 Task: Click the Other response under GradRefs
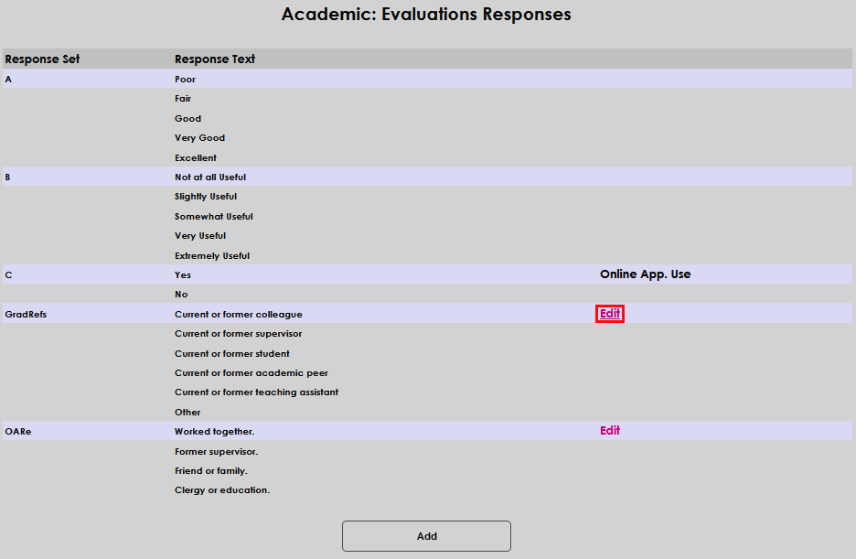pyautogui.click(x=187, y=412)
